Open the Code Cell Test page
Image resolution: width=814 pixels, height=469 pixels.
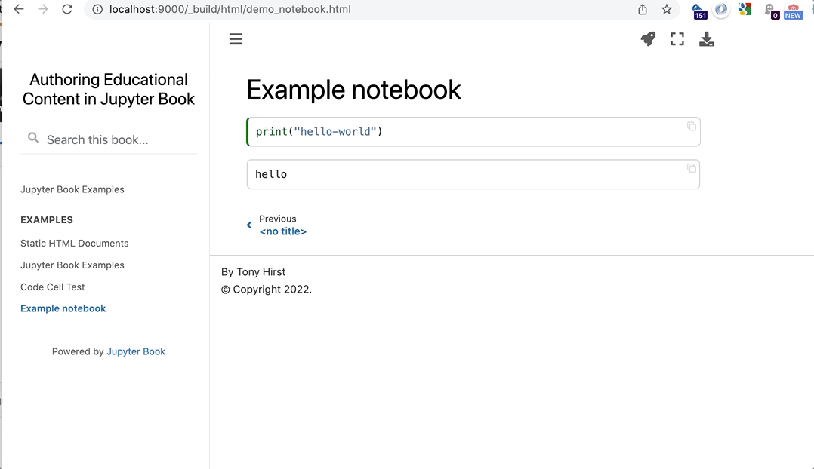pos(52,287)
